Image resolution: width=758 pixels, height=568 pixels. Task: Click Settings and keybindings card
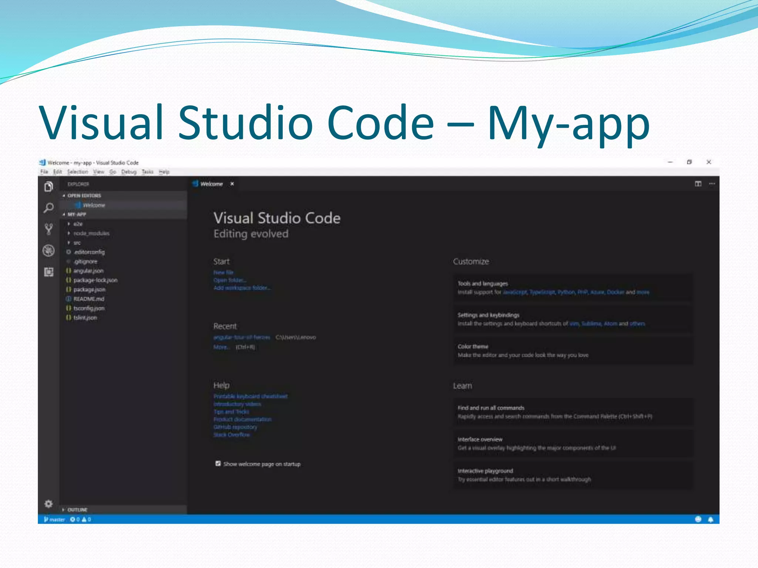pos(573,319)
